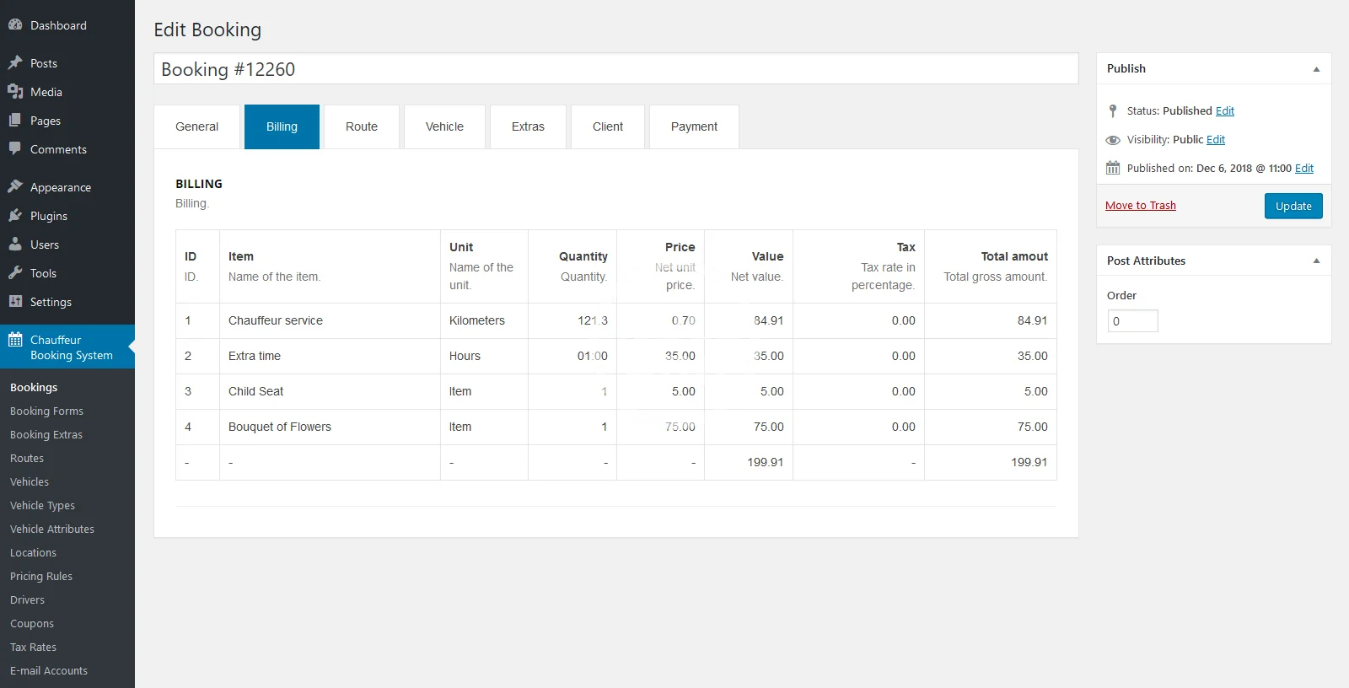Image resolution: width=1349 pixels, height=688 pixels.
Task: Open the Payment tab
Action: pos(694,126)
